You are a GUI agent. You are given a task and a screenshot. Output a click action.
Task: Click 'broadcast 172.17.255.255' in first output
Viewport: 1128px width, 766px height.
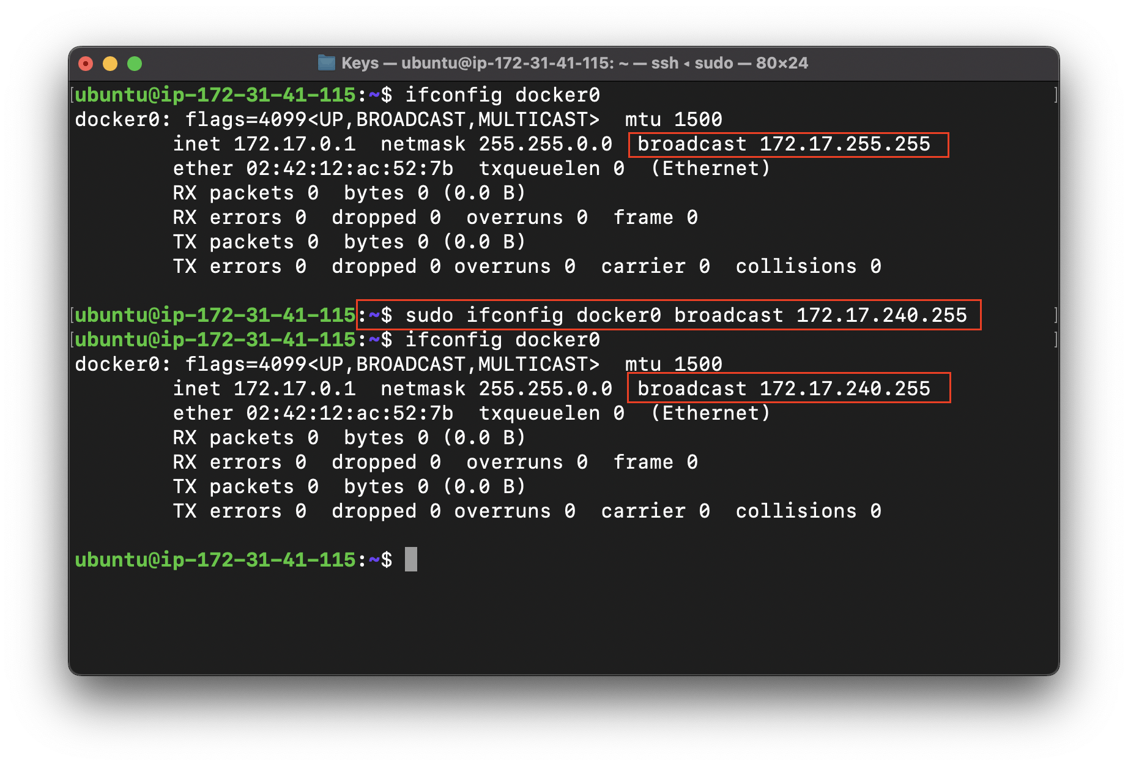pos(784,144)
